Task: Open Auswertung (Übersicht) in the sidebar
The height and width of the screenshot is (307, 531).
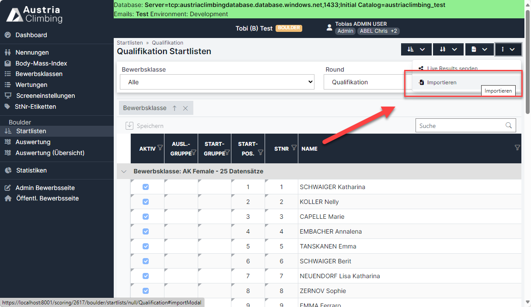Action: [x=50, y=153]
